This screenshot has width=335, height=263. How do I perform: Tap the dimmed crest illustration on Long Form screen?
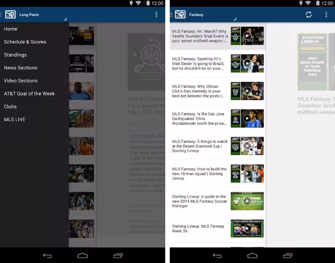click(x=146, y=61)
